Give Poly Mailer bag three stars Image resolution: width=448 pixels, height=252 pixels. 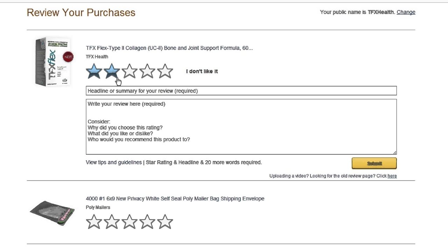(129, 222)
